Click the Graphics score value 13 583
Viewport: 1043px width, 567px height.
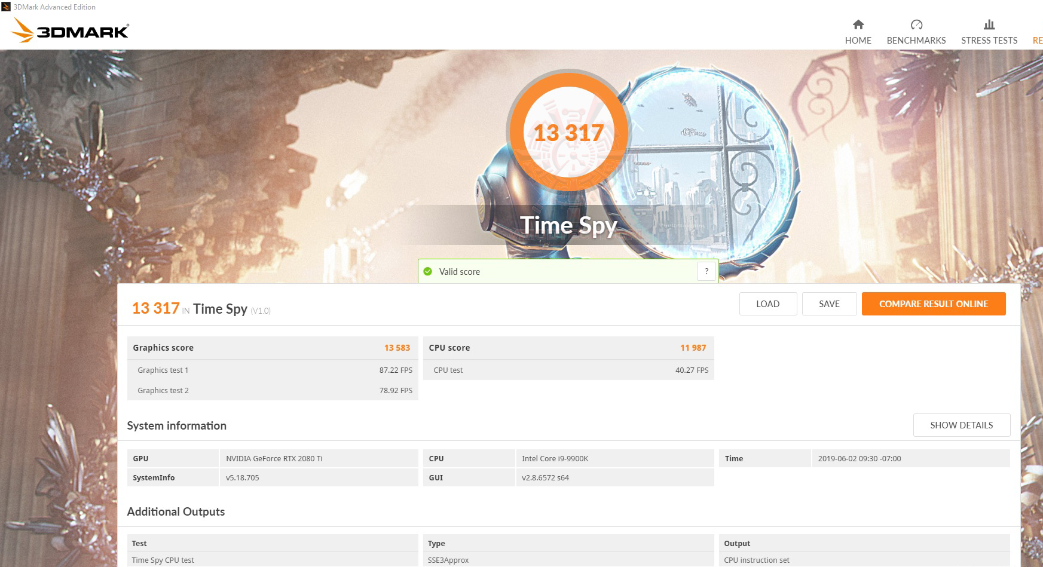click(397, 348)
